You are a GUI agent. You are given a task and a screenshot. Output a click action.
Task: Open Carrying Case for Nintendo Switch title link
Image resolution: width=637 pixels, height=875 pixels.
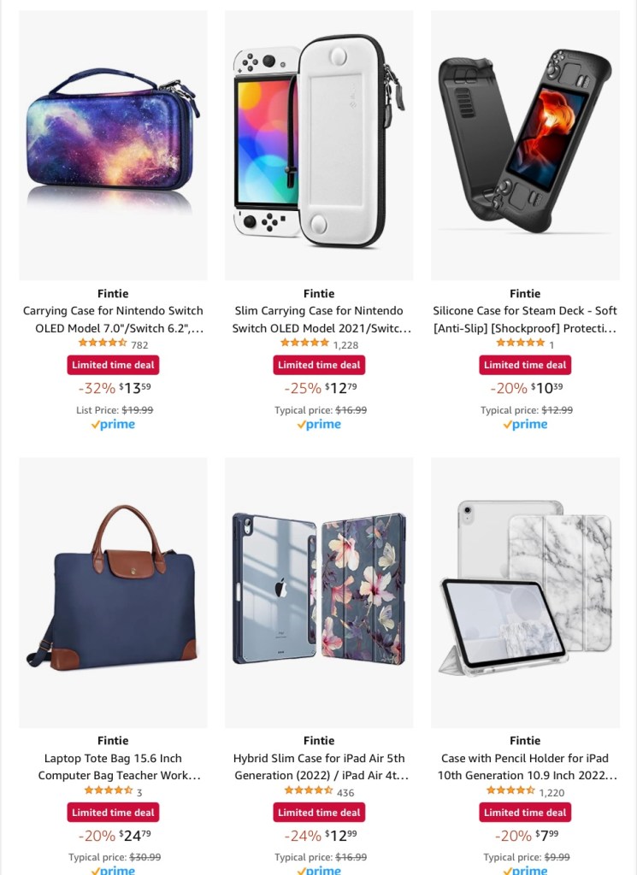coord(113,320)
